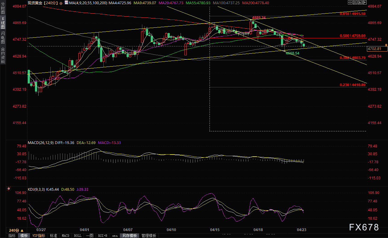Apply the BOLL template
Image resolution: width=388 pixels, height=238 pixels.
77,236
